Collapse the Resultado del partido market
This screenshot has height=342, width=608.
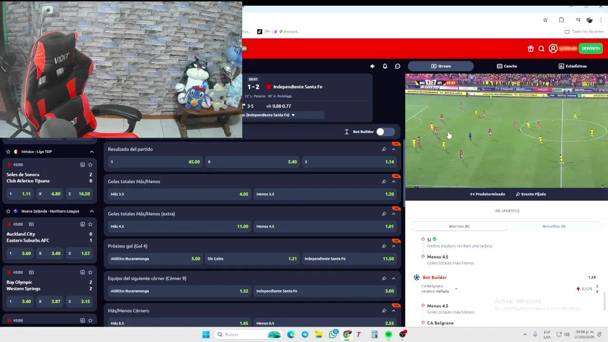tap(393, 149)
